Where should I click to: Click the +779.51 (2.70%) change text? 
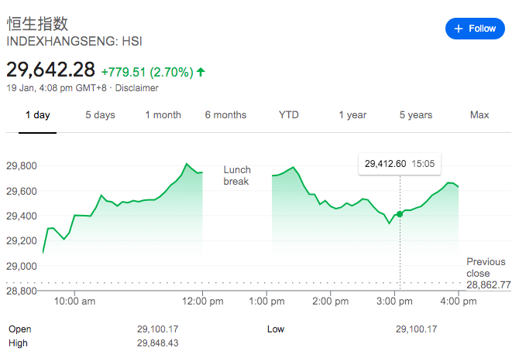click(x=147, y=72)
